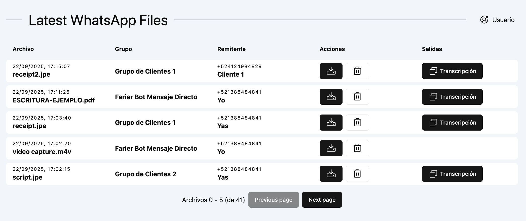View Transcripción of receipt.jpe

click(x=452, y=123)
